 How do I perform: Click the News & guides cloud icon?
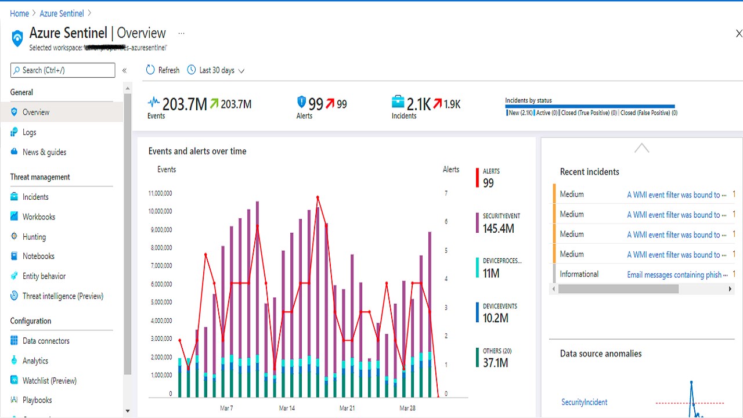pos(15,152)
